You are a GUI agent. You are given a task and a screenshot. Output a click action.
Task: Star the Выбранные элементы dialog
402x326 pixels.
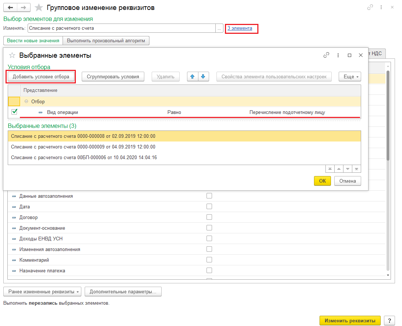coord(12,55)
